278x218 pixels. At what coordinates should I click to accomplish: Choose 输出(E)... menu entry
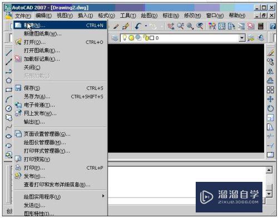tap(60, 122)
